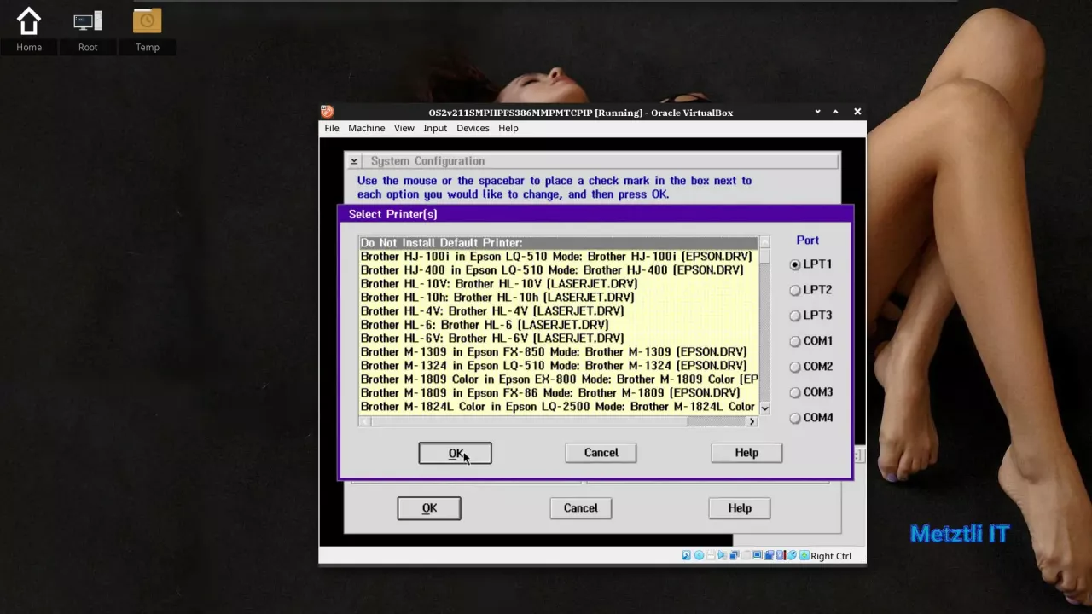Select Brother HL-10h printer entry
Viewport: 1092px width, 614px height.
click(x=558, y=298)
